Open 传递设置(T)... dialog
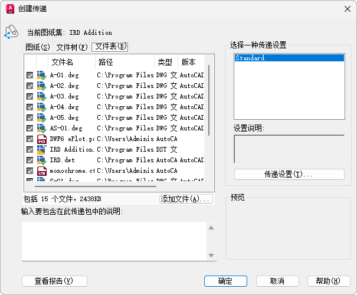Screen dimensions: 357x295 tap(289, 175)
